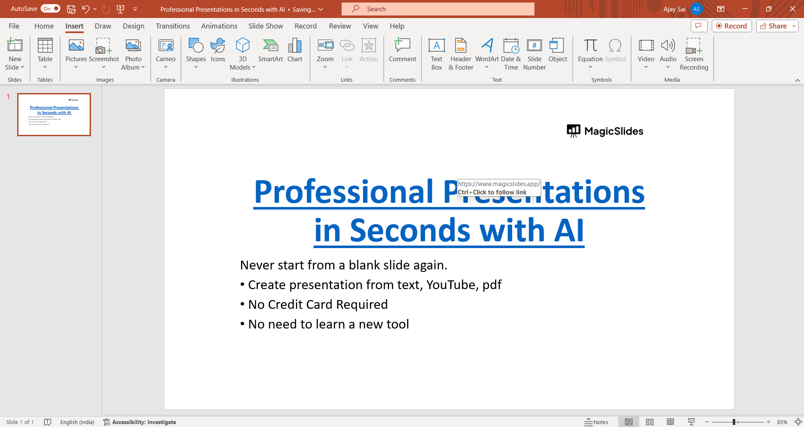Screen dimensions: 804x427
Task: Open the Design tab
Action: pyautogui.click(x=133, y=26)
